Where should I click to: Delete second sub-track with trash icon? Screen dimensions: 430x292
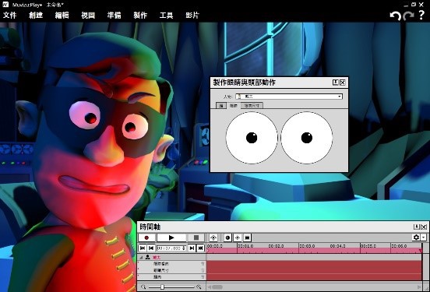point(203,270)
